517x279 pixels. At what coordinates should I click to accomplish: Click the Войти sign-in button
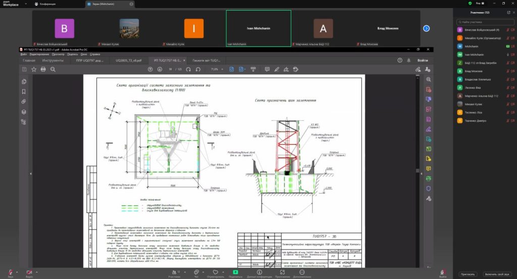422,60
